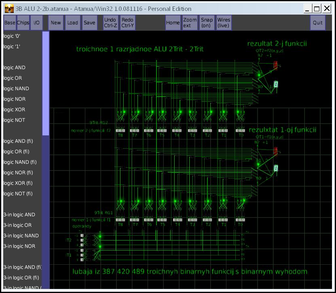Screen dimensions: 336x293
Task: Toggle IT2 +1 input switch
Action: pyautogui.click(x=82, y=235)
